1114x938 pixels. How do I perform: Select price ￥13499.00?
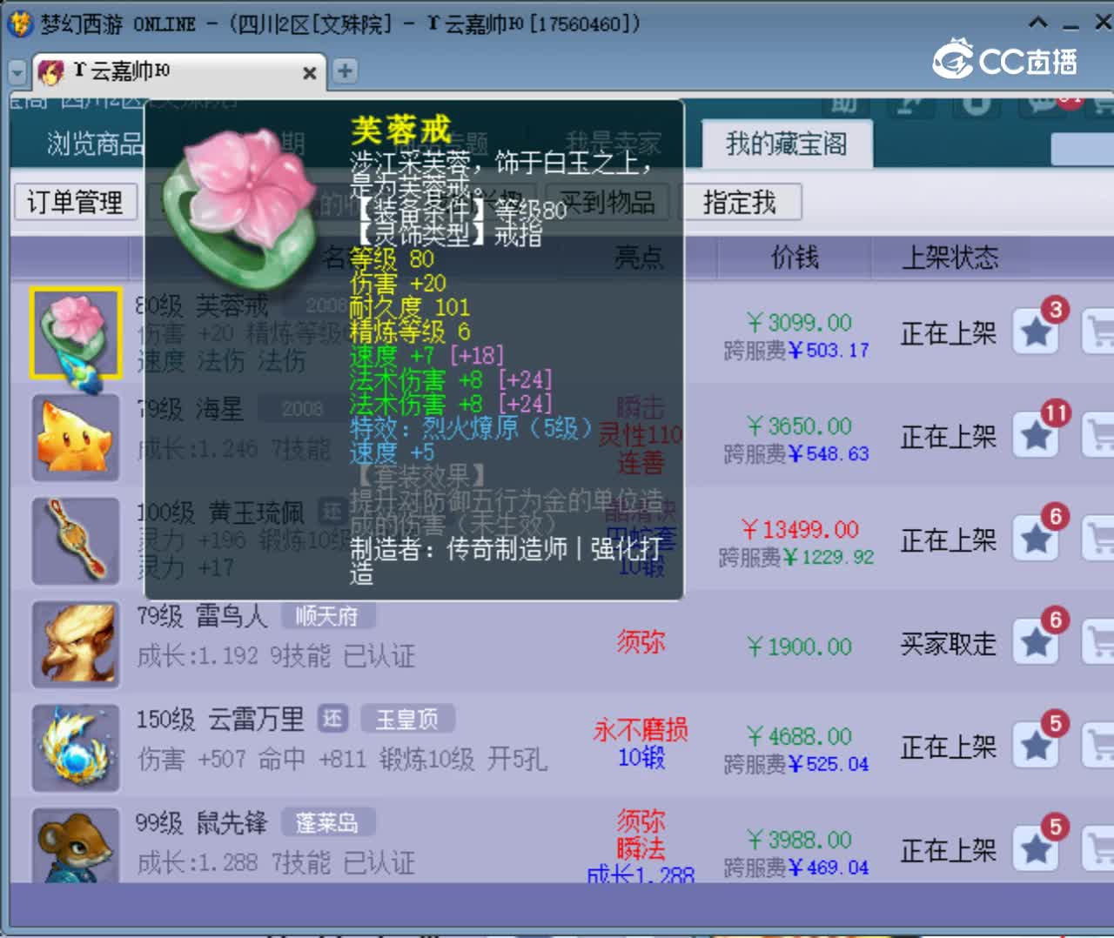800,529
